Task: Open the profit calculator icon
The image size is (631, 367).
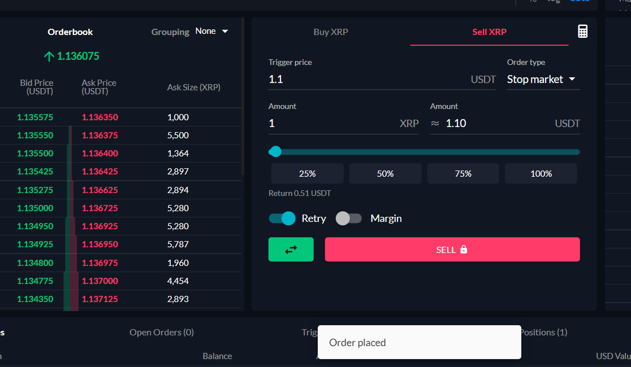Action: (x=582, y=32)
